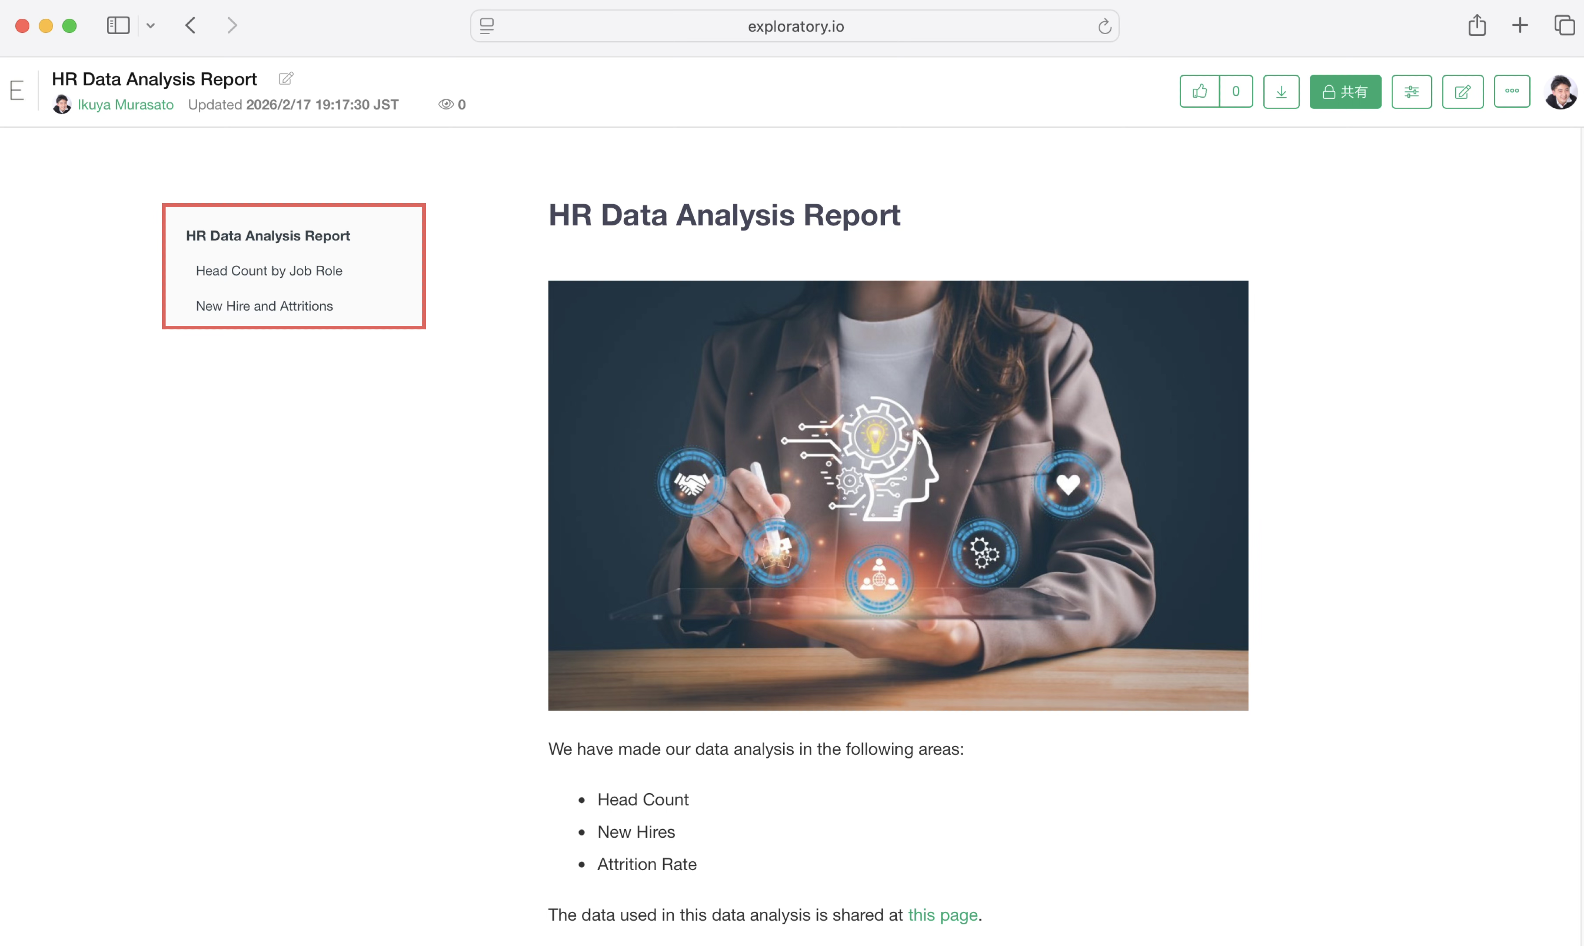
Task: Jump to Head Count by Job Role
Action: tap(269, 270)
